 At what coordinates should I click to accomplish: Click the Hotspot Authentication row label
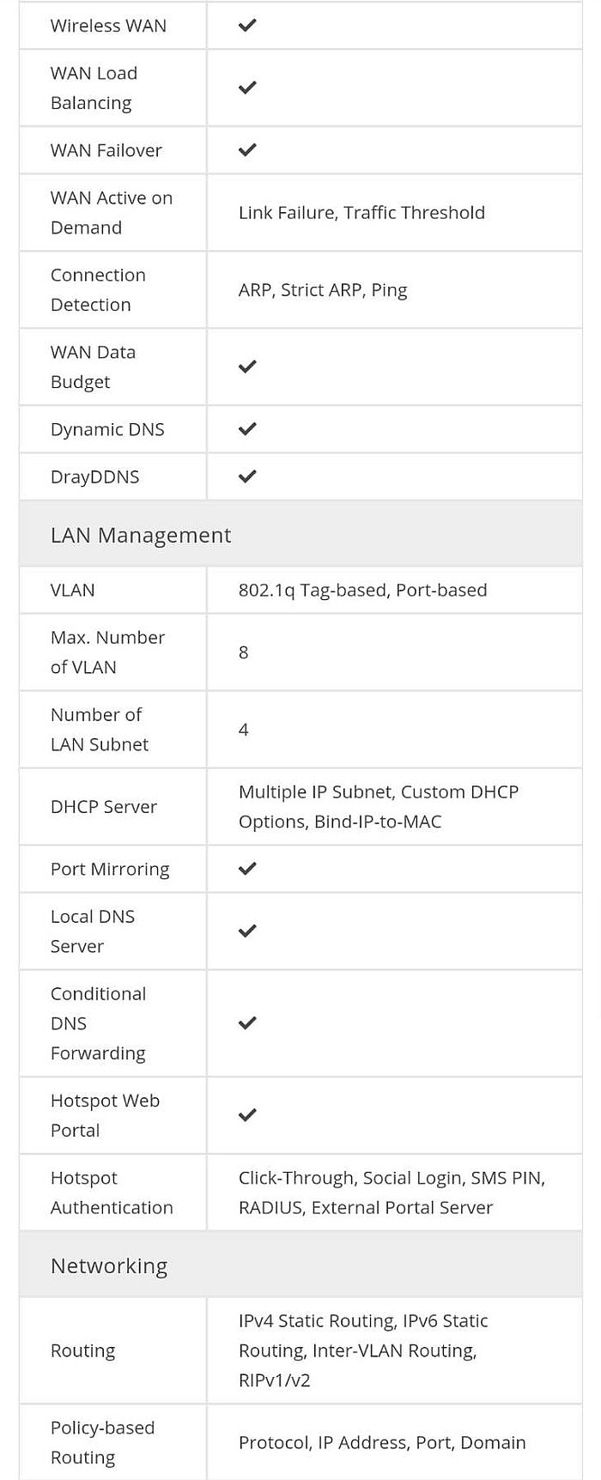[x=112, y=1192]
